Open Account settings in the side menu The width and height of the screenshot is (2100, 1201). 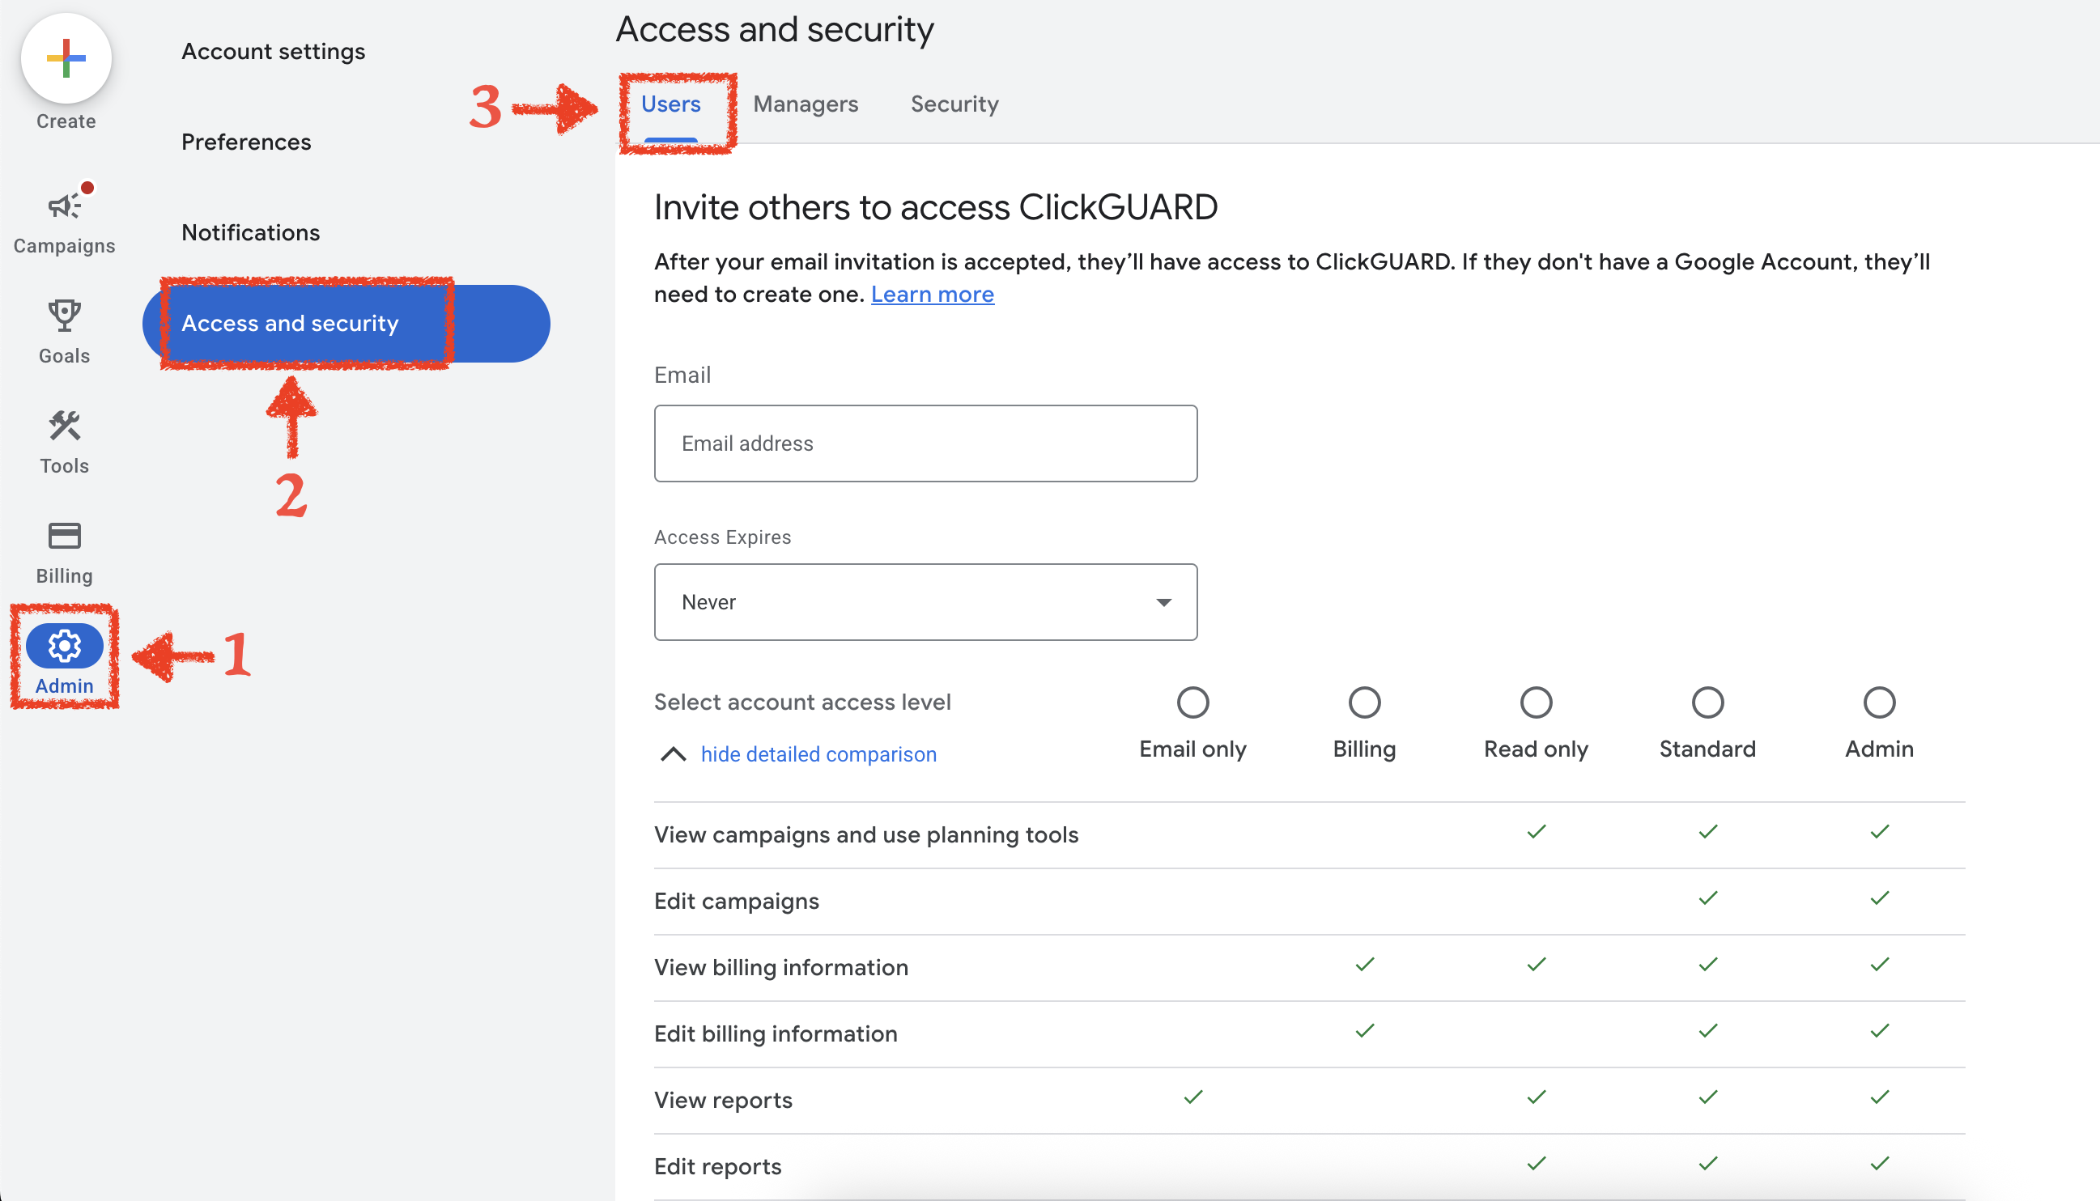pos(273,51)
